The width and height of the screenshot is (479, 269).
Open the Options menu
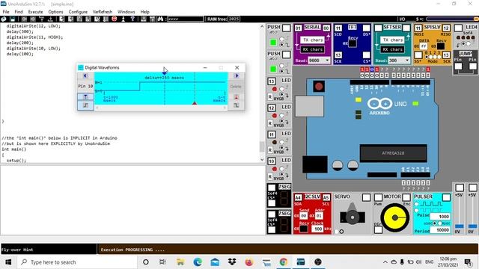point(55,12)
